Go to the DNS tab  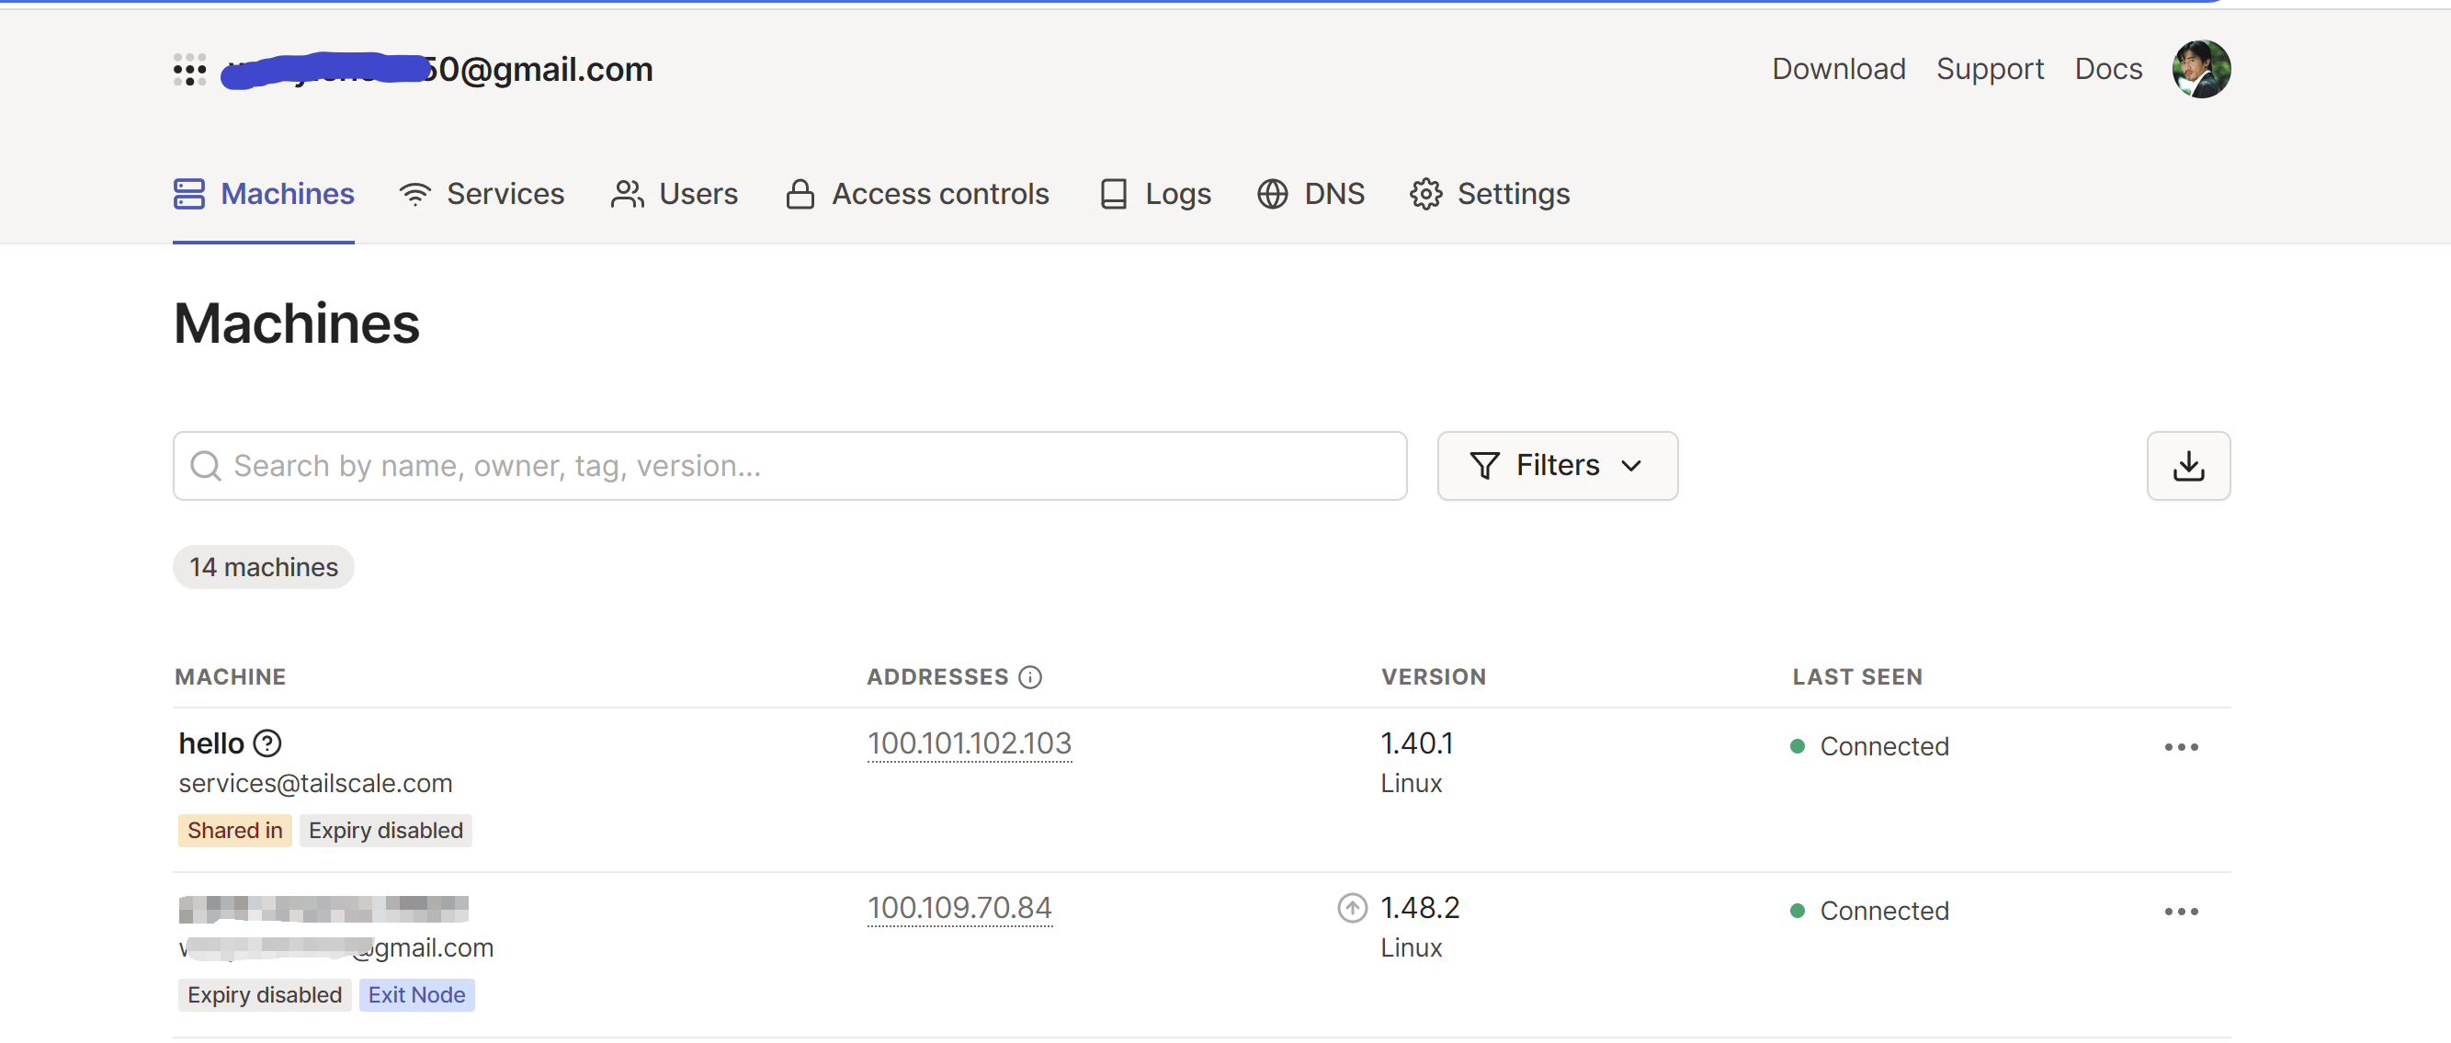pyautogui.click(x=1311, y=194)
